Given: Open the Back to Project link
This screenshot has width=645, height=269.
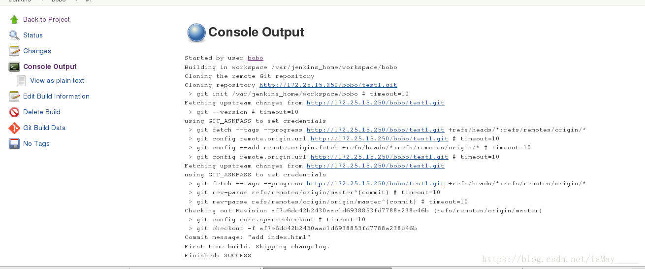Looking at the screenshot, I should click(x=46, y=19).
